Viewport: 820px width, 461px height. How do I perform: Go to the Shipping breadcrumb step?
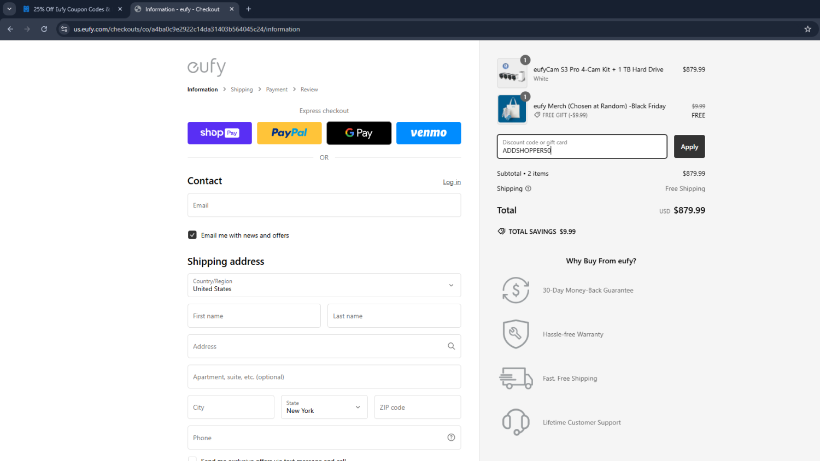[242, 90]
